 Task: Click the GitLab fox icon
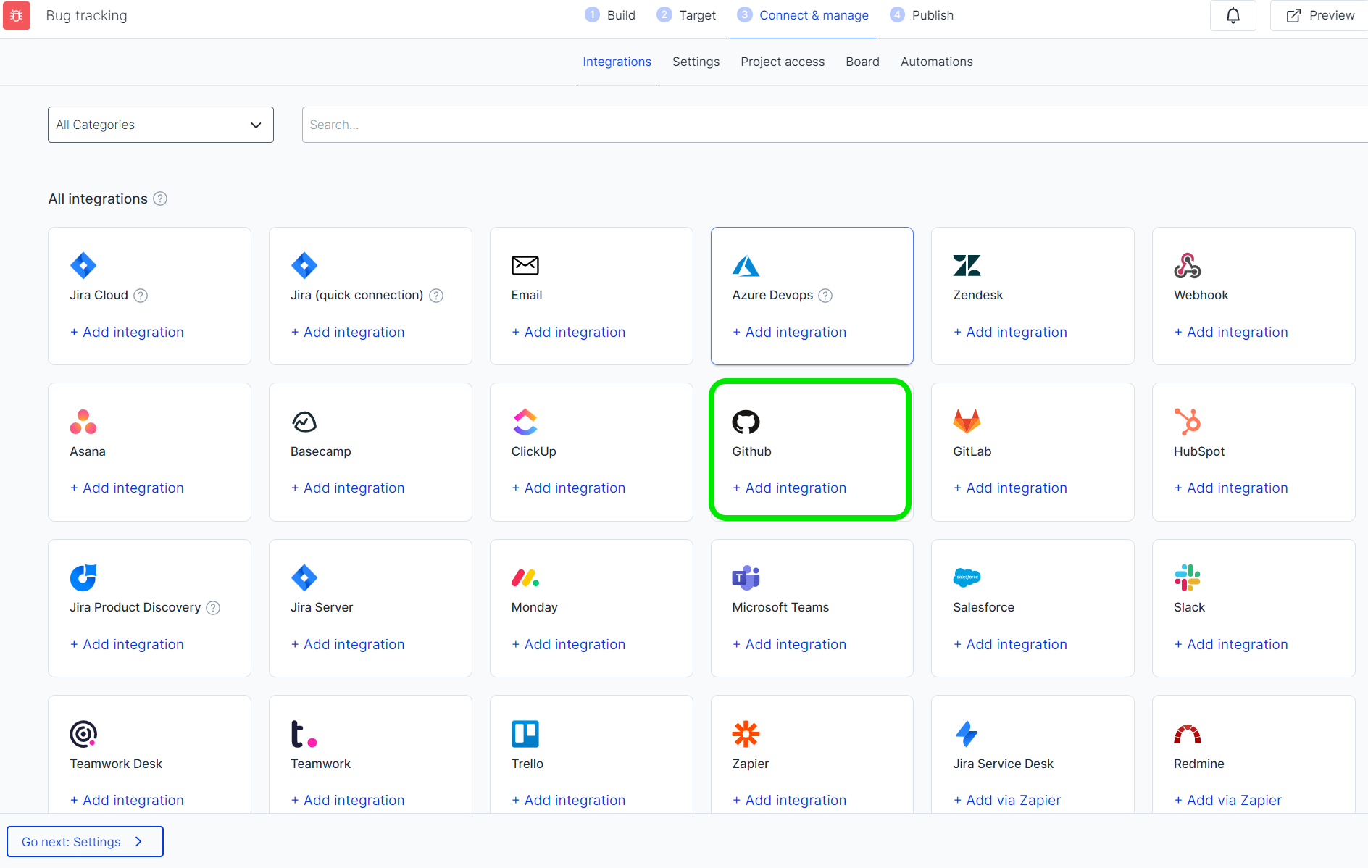(x=967, y=422)
